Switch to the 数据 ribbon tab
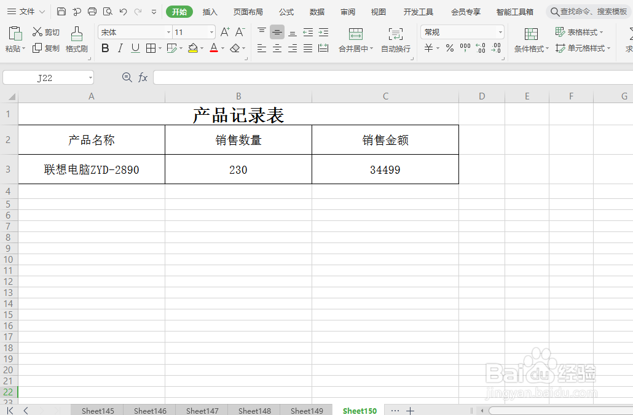This screenshot has height=415, width=633. pos(317,12)
